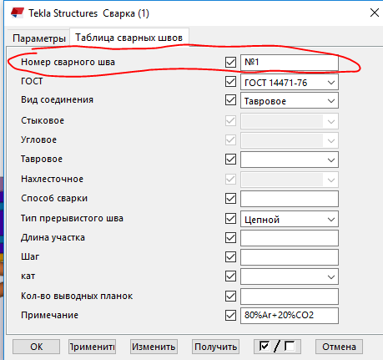This screenshot has width=383, height=360.
Task: Uncheck the Номер сварного шва checkbox
Action: 230,62
